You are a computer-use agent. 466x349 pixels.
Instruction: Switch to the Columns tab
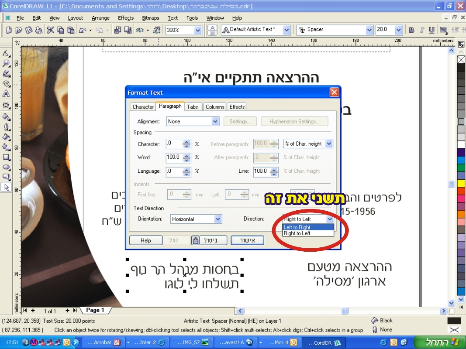click(x=215, y=107)
